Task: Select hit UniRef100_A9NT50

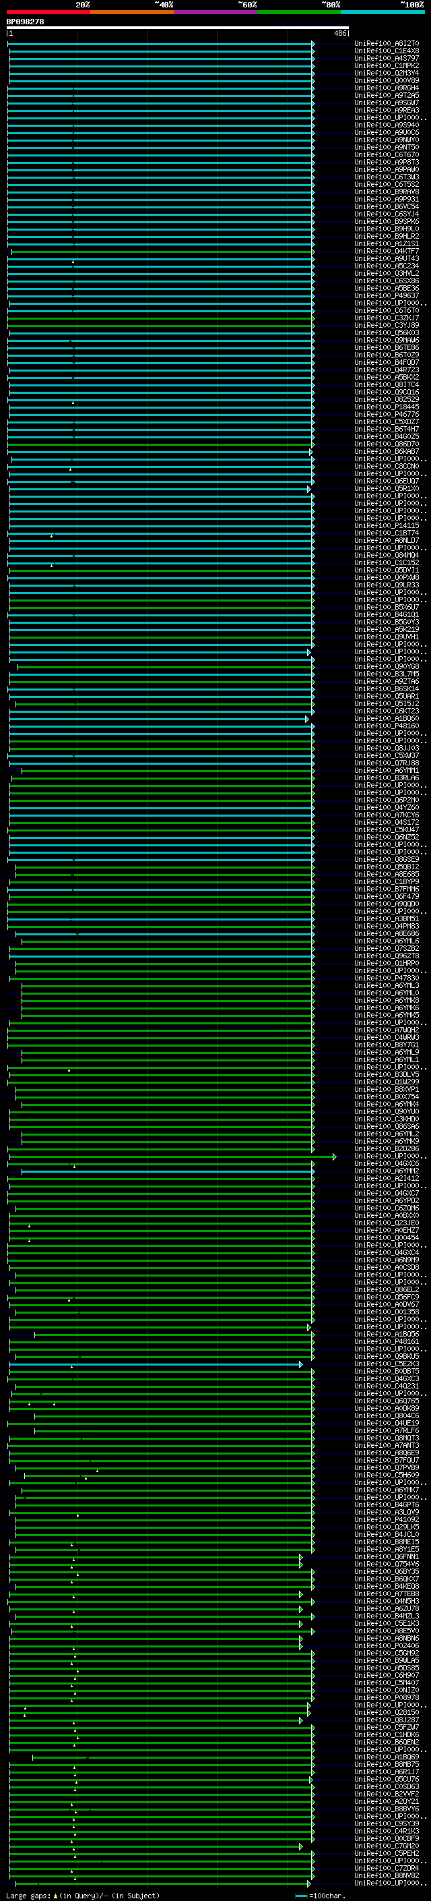Action: (x=387, y=148)
